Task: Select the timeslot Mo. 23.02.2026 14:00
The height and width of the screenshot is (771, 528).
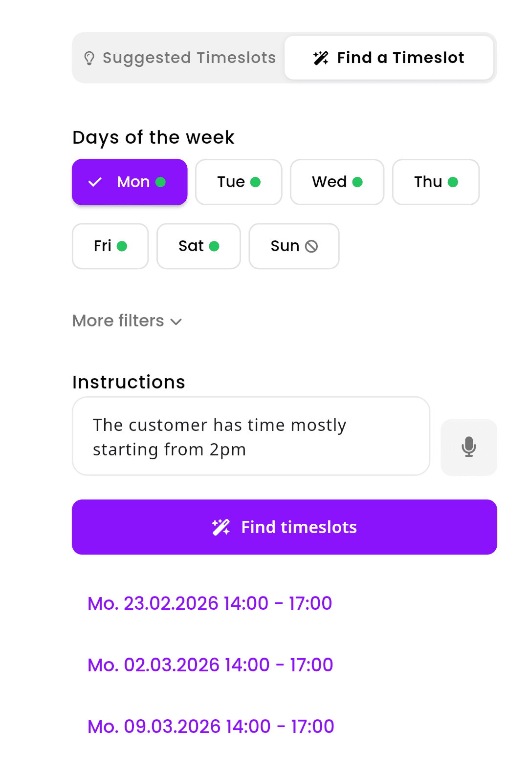Action: click(209, 603)
